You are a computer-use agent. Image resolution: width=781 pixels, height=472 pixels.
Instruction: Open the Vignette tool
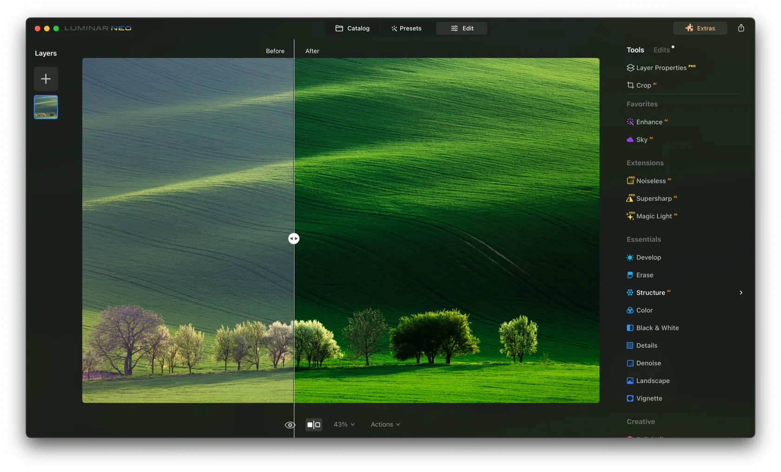click(649, 399)
